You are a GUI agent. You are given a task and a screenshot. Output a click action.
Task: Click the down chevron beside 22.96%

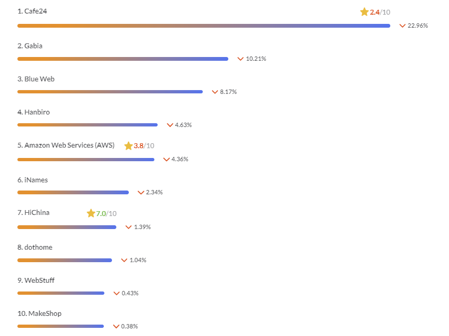(403, 26)
